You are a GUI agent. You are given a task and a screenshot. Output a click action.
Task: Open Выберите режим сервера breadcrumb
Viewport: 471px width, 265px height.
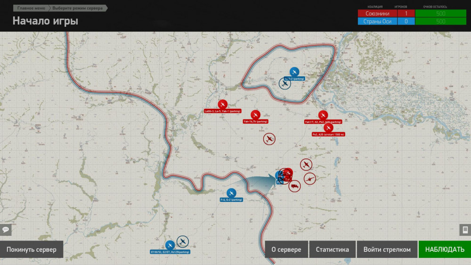(78, 8)
